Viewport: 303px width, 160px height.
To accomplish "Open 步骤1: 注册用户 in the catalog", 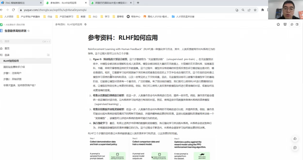I will click(12, 73).
